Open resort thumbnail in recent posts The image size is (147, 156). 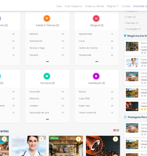coord(132,144)
